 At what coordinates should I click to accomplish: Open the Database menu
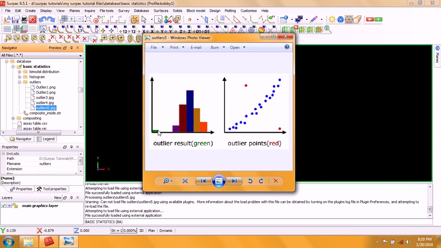click(x=141, y=11)
